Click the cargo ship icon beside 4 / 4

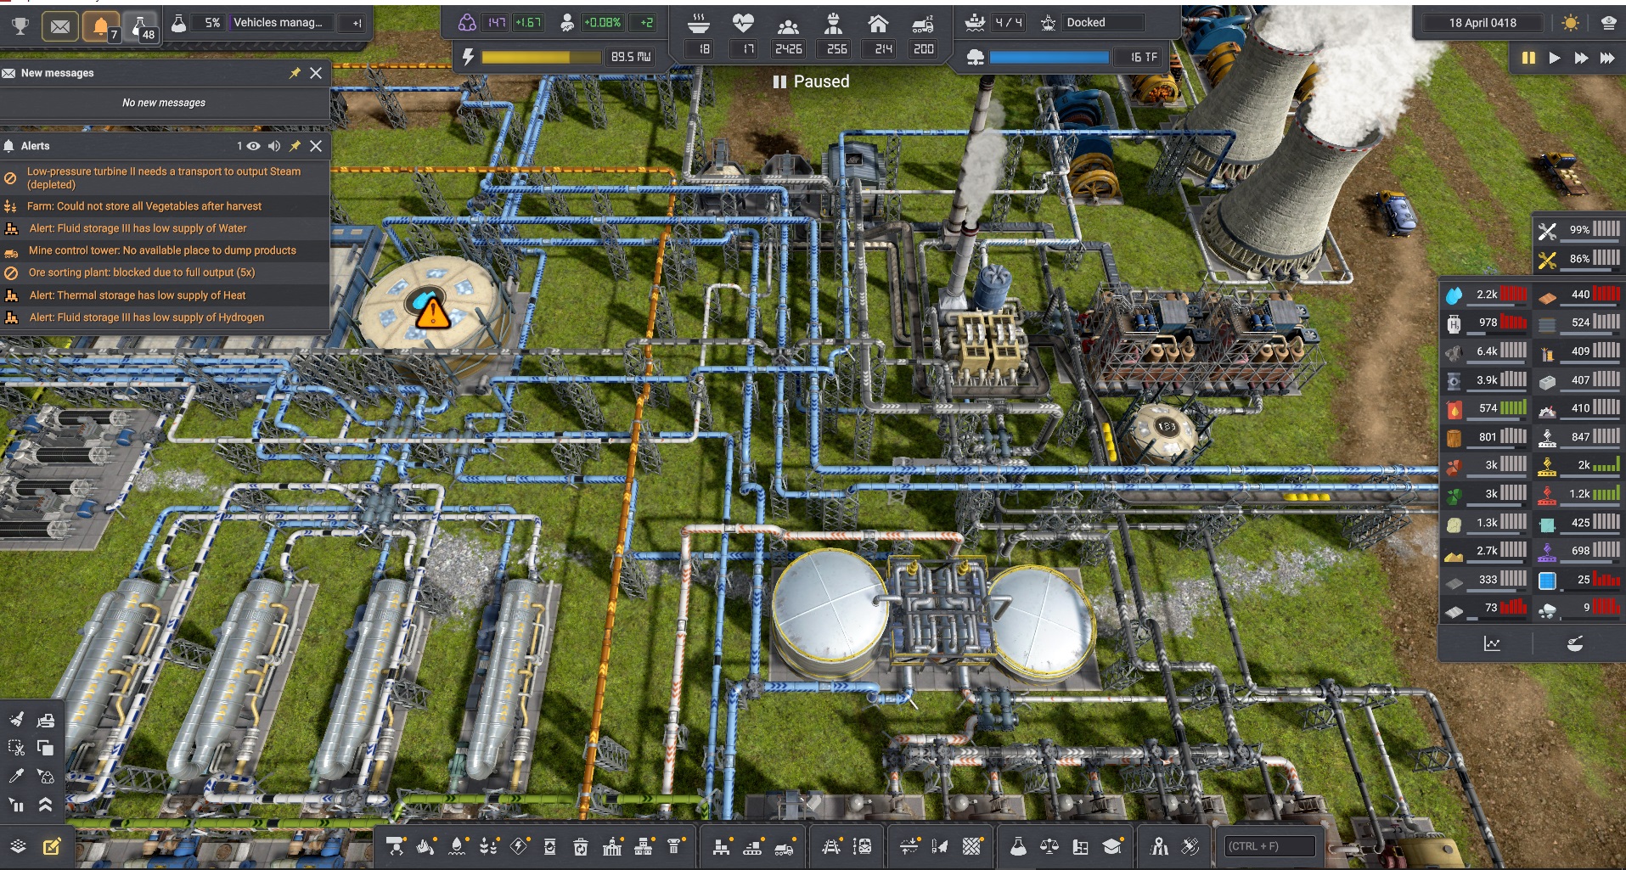point(976,23)
